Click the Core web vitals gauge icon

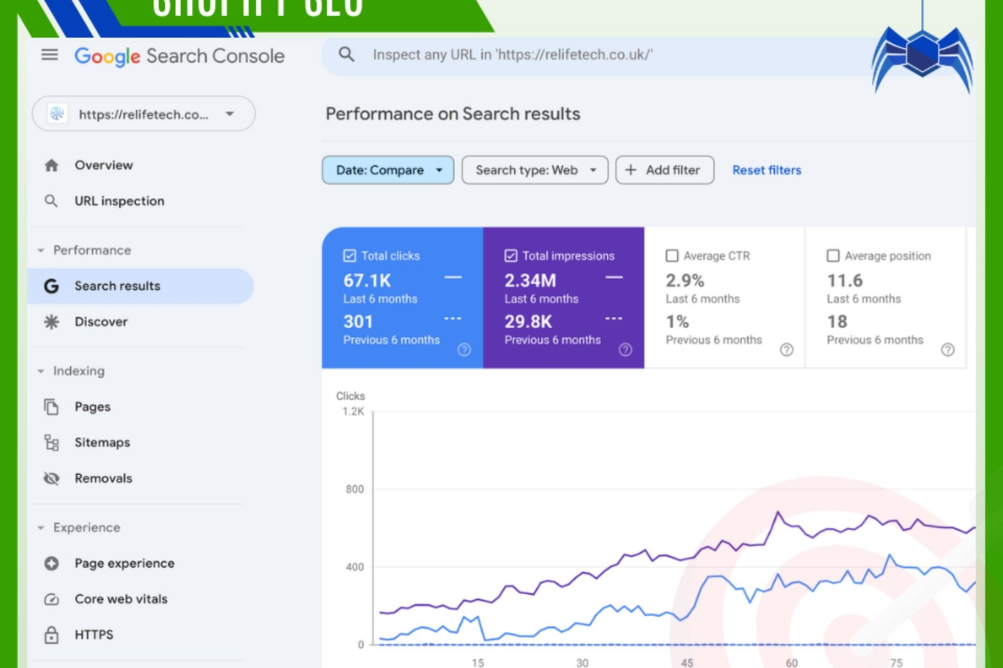(51, 599)
